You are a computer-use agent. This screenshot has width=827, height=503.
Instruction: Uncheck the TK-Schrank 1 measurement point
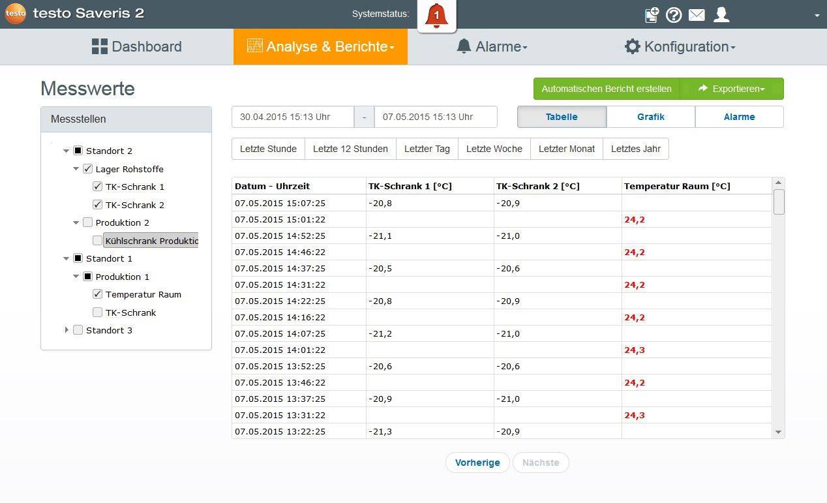tap(97, 186)
